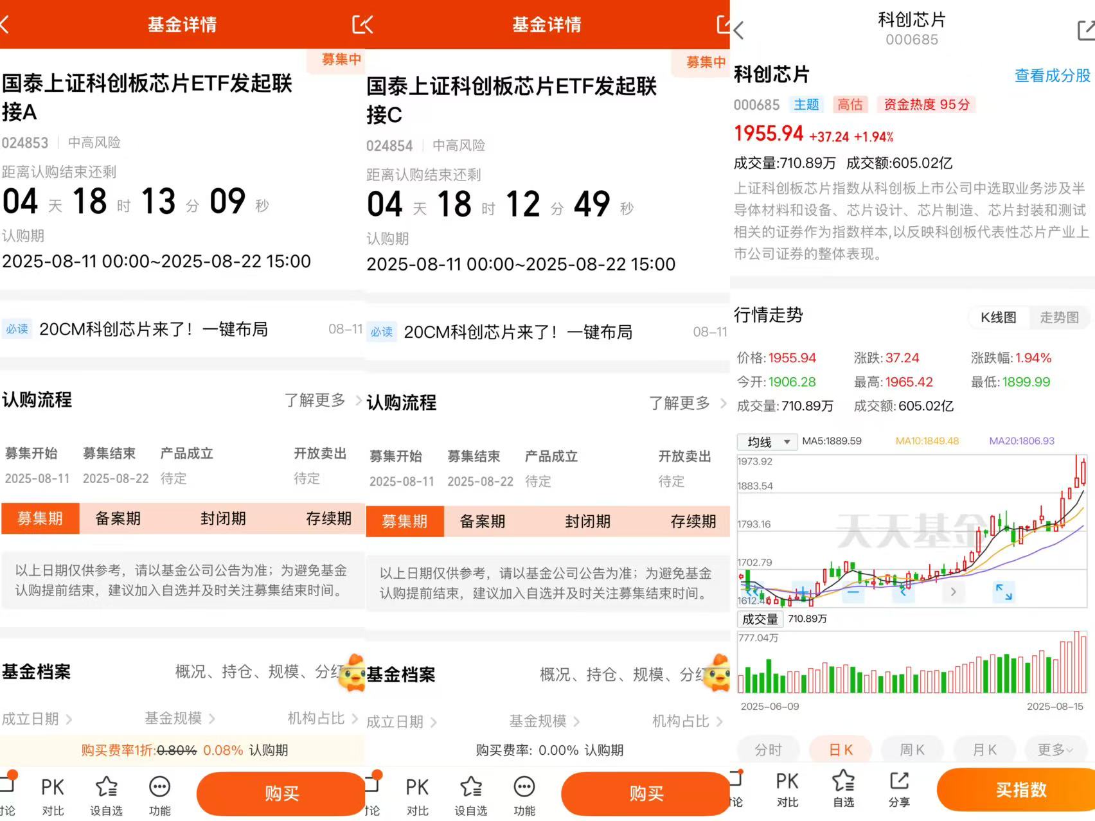Tap the 资金热度 95分 tag
This screenshot has height=821, width=1095.
(927, 105)
